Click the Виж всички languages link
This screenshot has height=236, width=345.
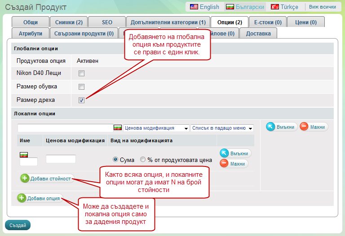click(322, 7)
